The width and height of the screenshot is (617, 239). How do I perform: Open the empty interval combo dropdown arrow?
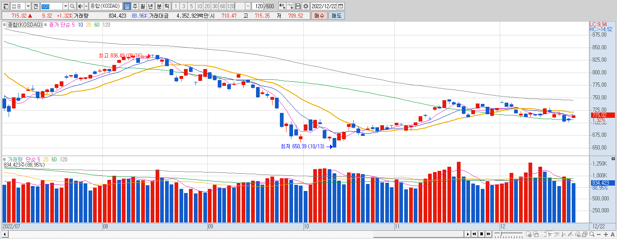pyautogui.click(x=248, y=6)
